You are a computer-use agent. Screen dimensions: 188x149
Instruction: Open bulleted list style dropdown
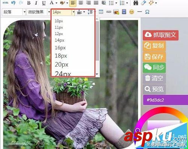[116, 3]
